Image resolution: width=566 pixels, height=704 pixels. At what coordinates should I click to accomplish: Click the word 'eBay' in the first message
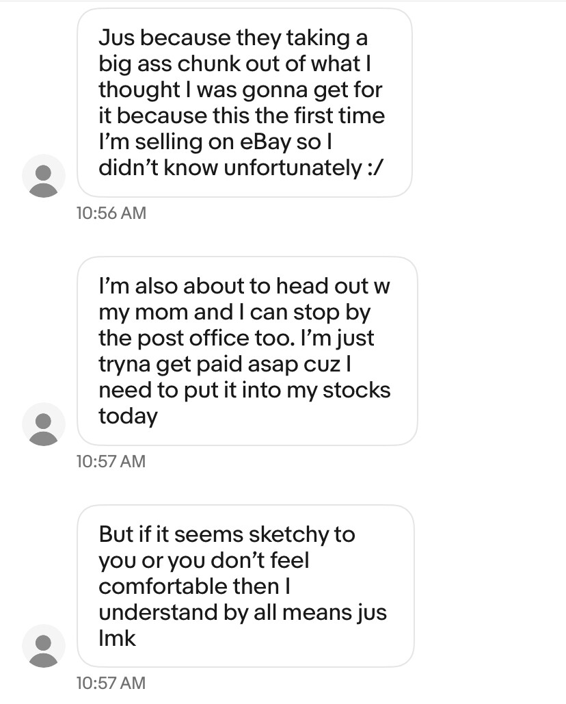(x=266, y=142)
